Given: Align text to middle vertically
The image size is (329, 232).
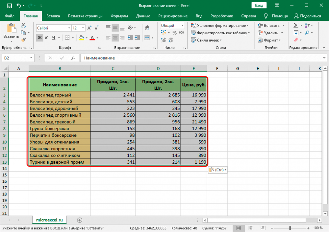Looking at the screenshot, I should 115,28.
